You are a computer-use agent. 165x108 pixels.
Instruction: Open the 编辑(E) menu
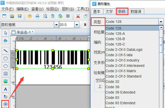pos(22,9)
